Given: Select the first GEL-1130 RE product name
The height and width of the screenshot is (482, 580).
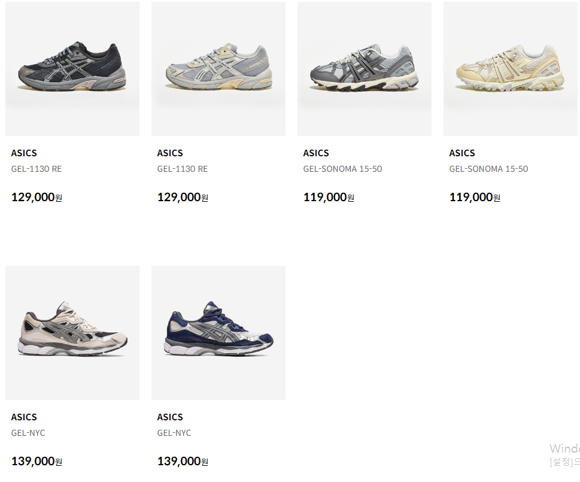Looking at the screenshot, I should coord(37,169).
